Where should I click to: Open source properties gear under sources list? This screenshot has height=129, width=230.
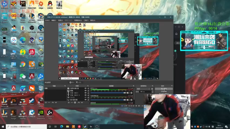click(75, 103)
